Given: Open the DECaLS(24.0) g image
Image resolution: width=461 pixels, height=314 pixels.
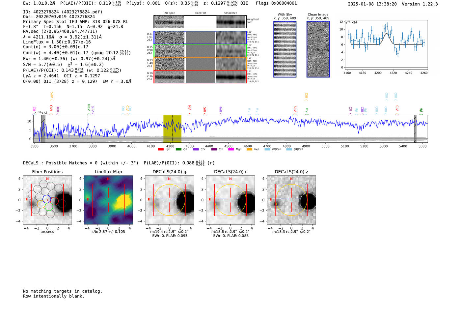Looking at the screenshot, I should (x=169, y=200).
